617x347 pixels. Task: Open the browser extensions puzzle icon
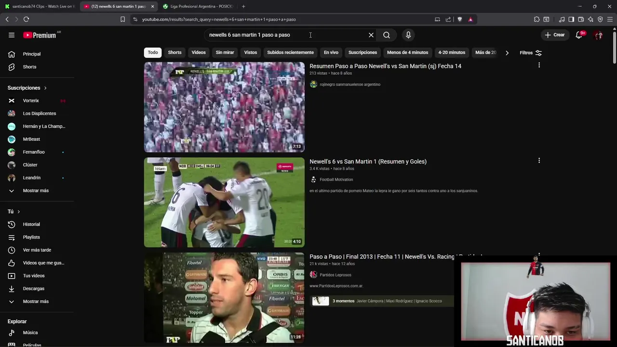coord(537,19)
